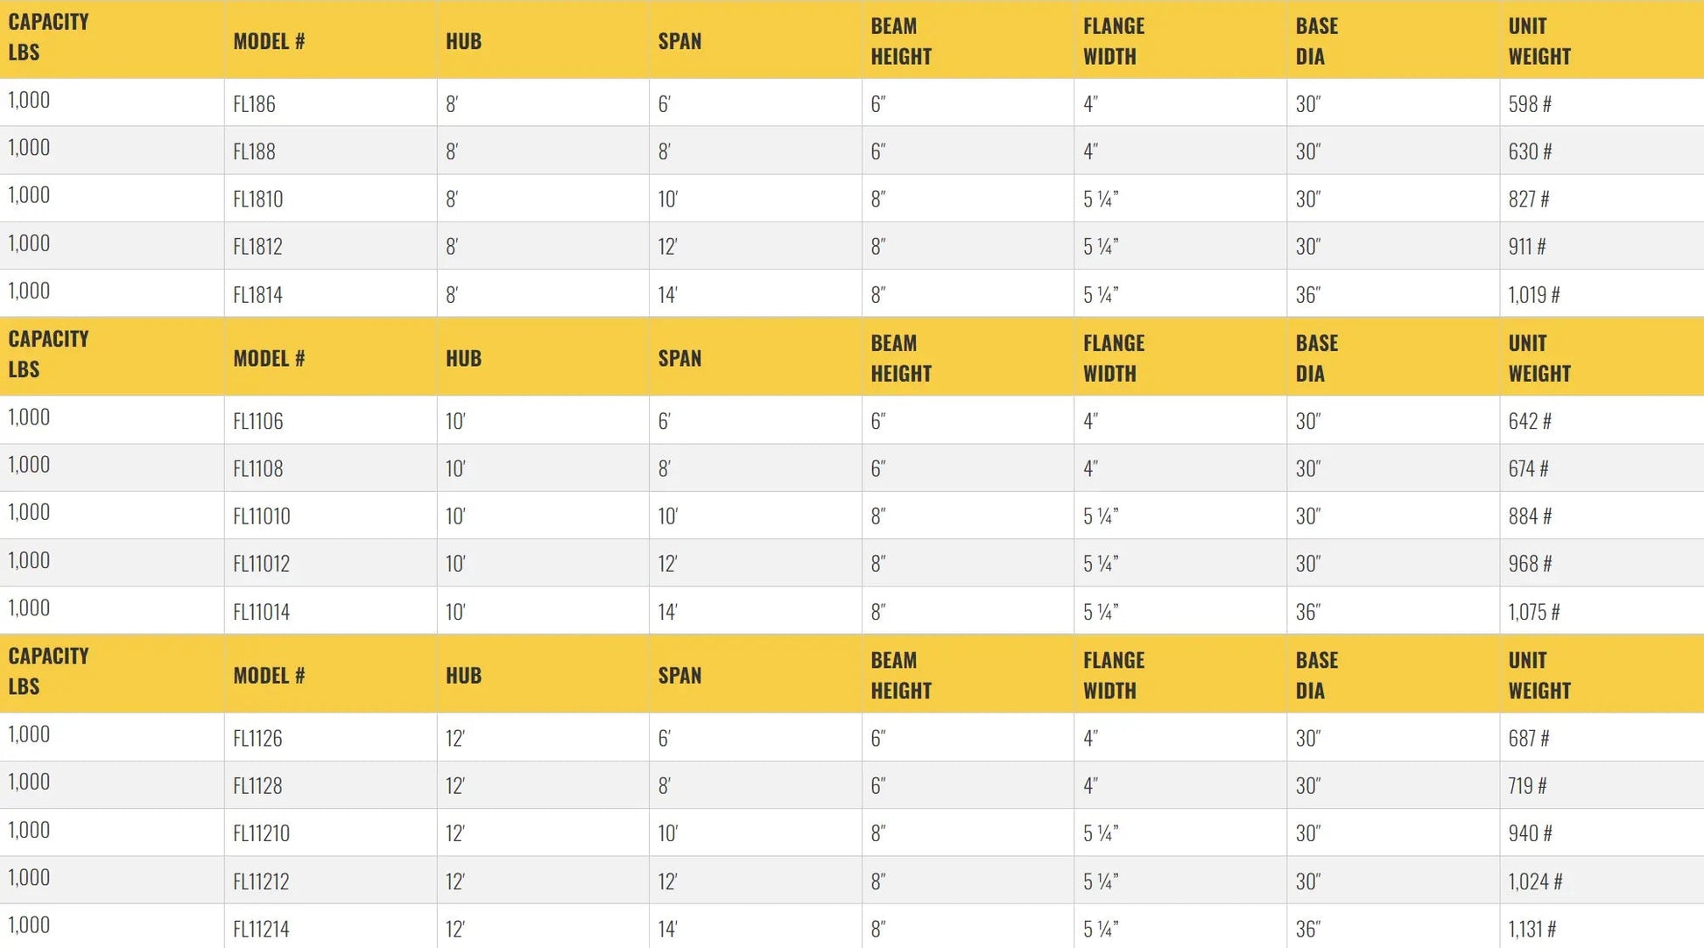Click model FL11212 entry
Viewport: 1704px width, 948px height.
tap(261, 881)
